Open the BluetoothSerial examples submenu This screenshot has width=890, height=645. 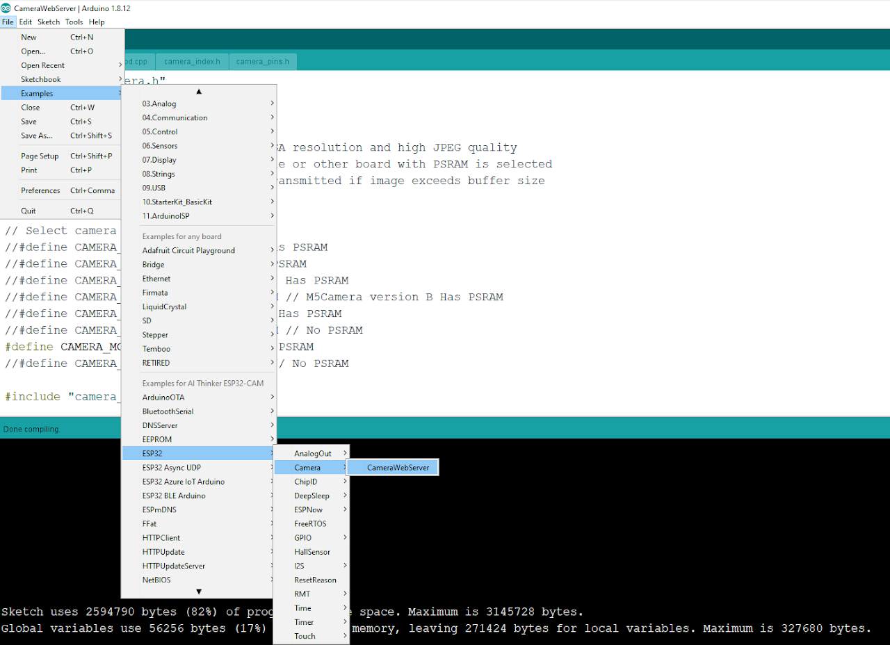click(199, 411)
